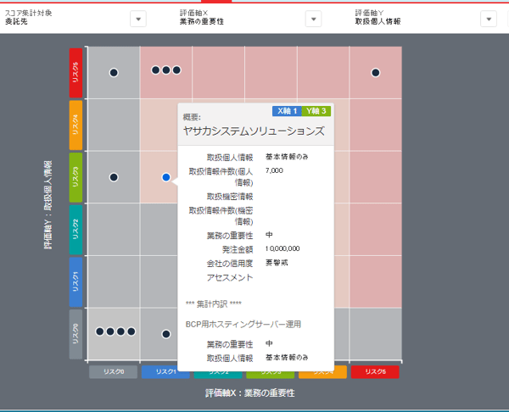Click first dot in bottom-left four-dot group
Image resolution: width=509 pixels, height=412 pixels.
[x=99, y=331]
